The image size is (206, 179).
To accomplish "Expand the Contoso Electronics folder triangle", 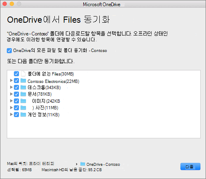I will 12,80.
